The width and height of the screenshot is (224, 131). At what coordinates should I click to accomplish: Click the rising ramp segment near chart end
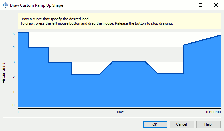pos(202,40)
